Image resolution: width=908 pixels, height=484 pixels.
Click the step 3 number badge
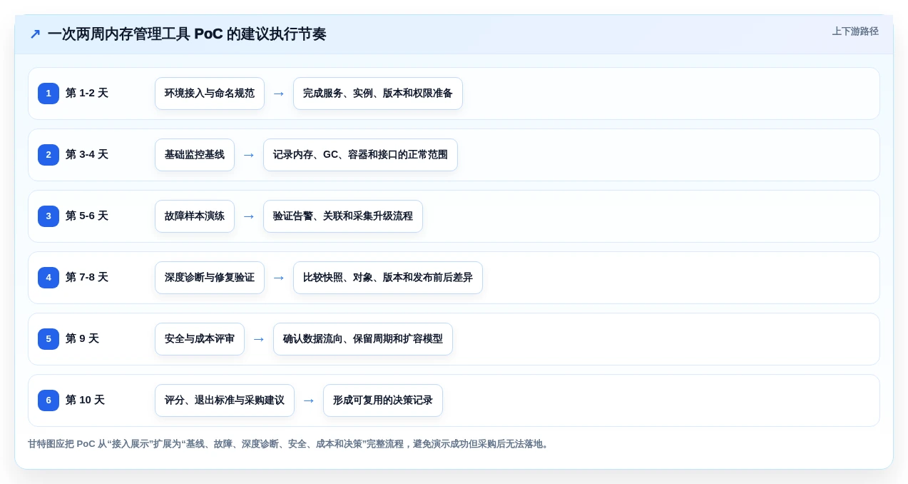49,216
